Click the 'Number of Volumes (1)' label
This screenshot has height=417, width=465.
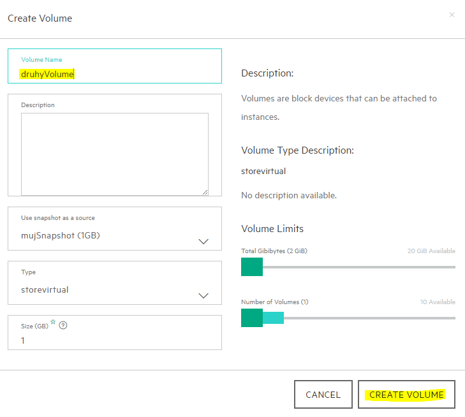pyautogui.click(x=275, y=302)
